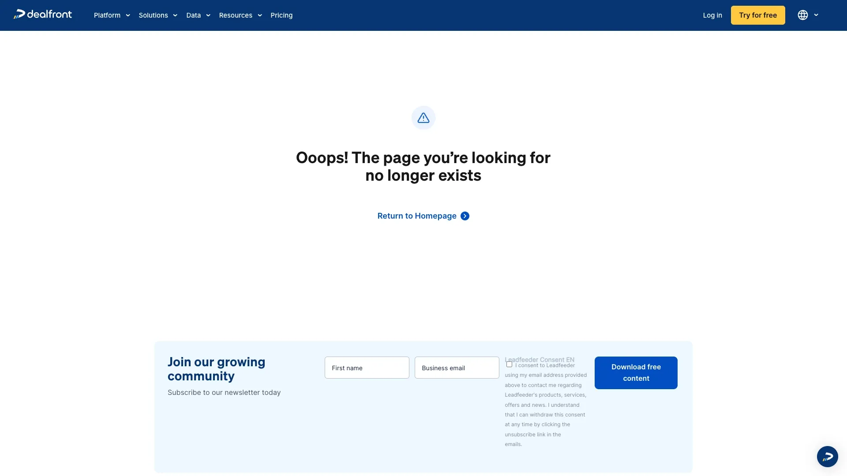Click the 'Leadfeeder Consent EN' label

pos(540,360)
